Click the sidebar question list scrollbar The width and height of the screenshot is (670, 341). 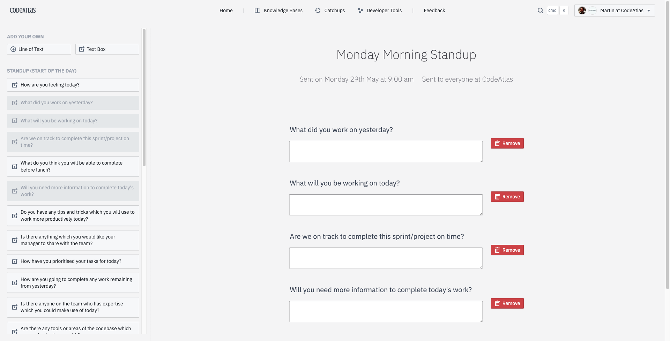144,98
